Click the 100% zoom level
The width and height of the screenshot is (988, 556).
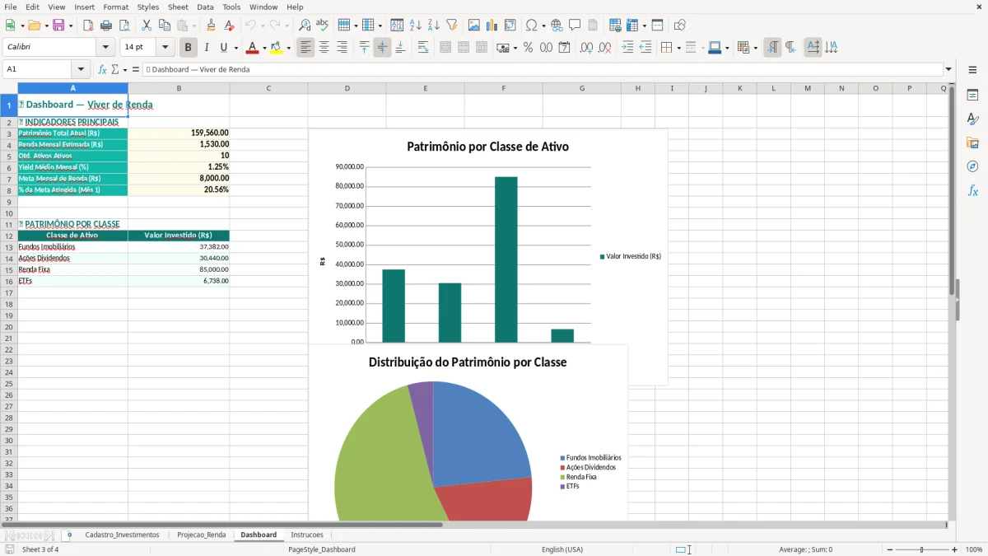pos(974,549)
